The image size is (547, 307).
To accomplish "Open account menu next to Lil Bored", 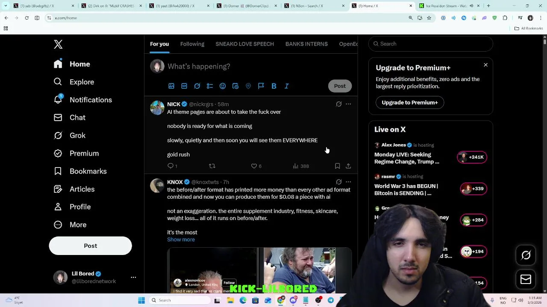I will 133,277.
